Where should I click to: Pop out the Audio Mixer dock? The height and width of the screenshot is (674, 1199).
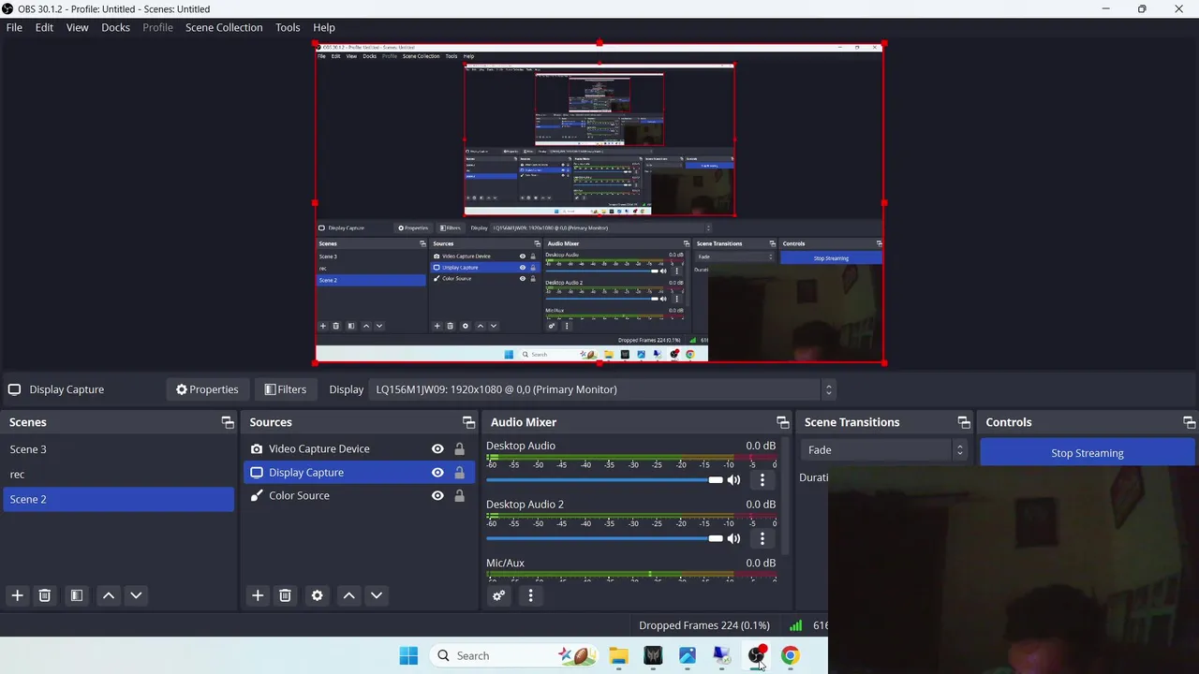(x=782, y=422)
